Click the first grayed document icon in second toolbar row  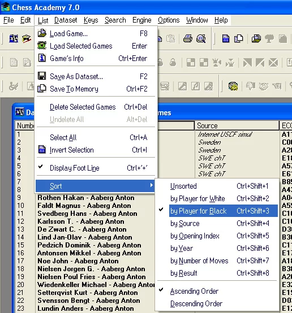(14, 63)
